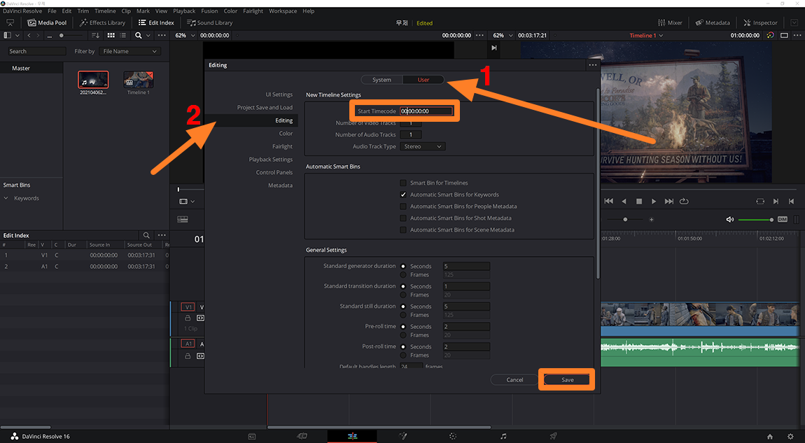Select Frames for Standard generator duration
805x443 pixels.
coord(403,274)
